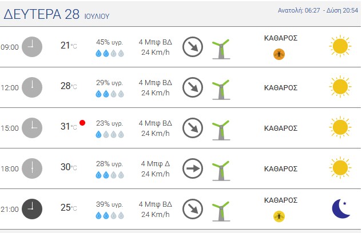Click the wind turbine icon at 15:00
Screen dimensions: 362x233
point(221,130)
